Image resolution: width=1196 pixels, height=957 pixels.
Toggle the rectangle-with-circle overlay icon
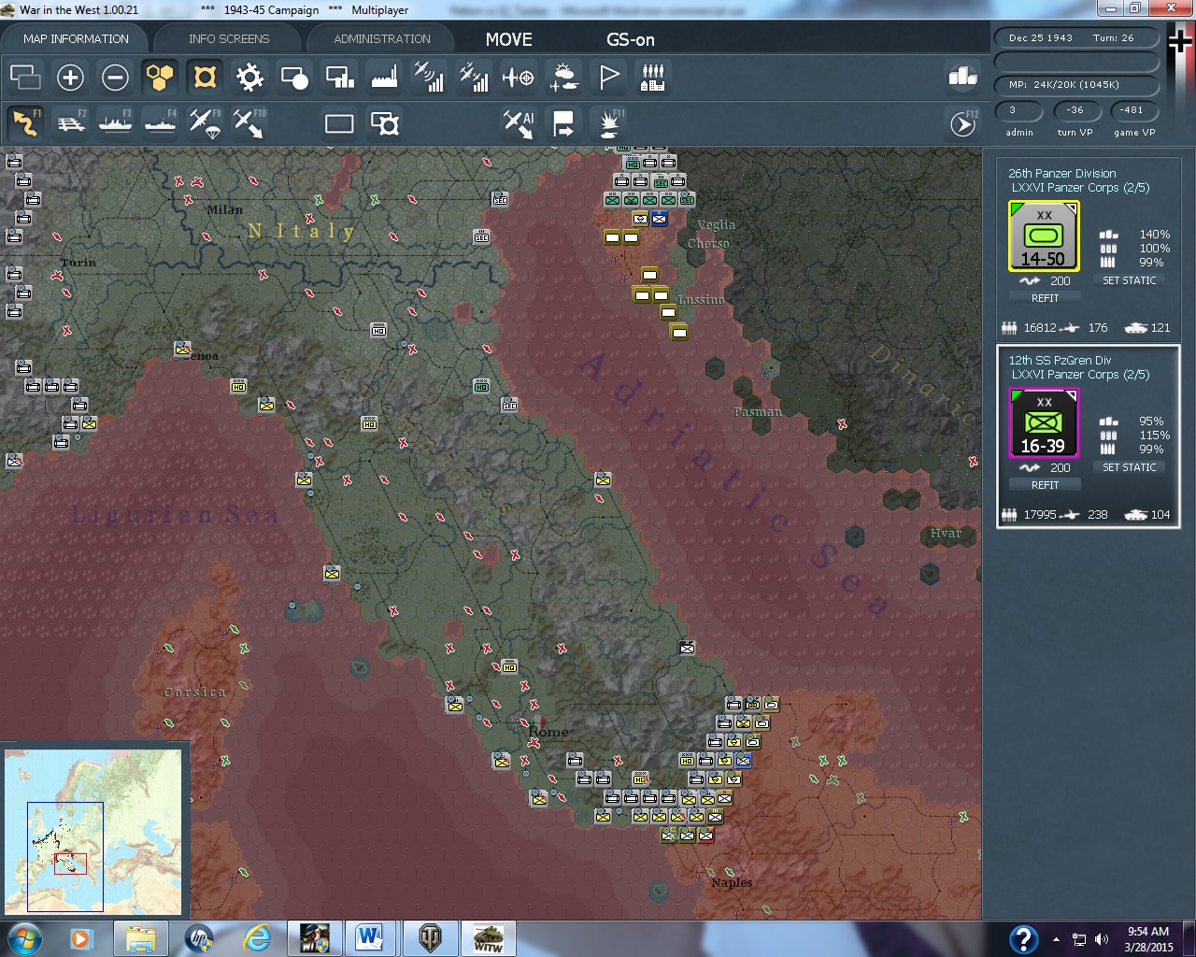[x=294, y=77]
